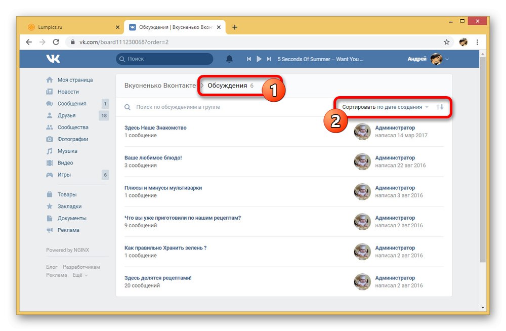Click the Игры counter badge 6

point(105,175)
